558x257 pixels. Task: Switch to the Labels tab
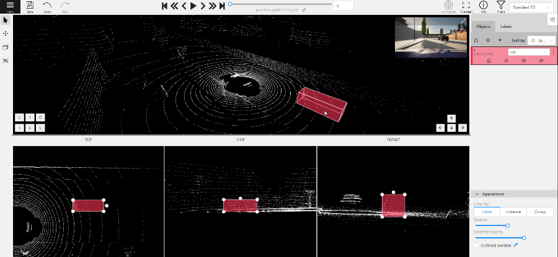[506, 27]
